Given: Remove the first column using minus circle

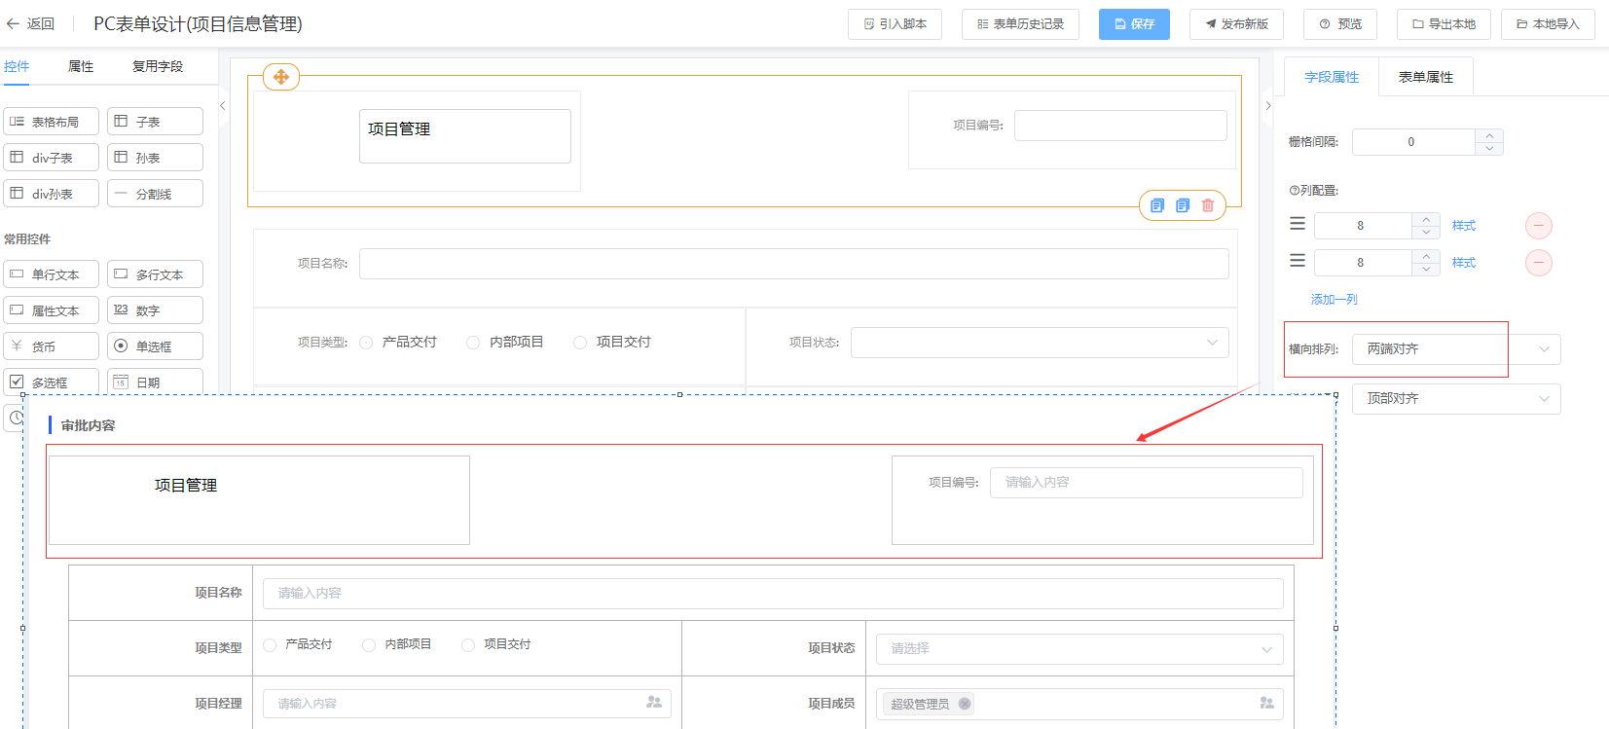Looking at the screenshot, I should 1538,226.
